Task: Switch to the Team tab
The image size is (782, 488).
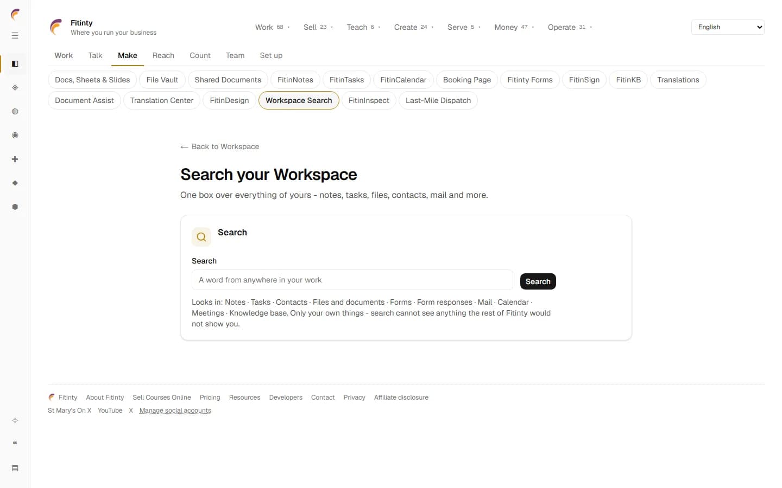Action: (x=235, y=55)
